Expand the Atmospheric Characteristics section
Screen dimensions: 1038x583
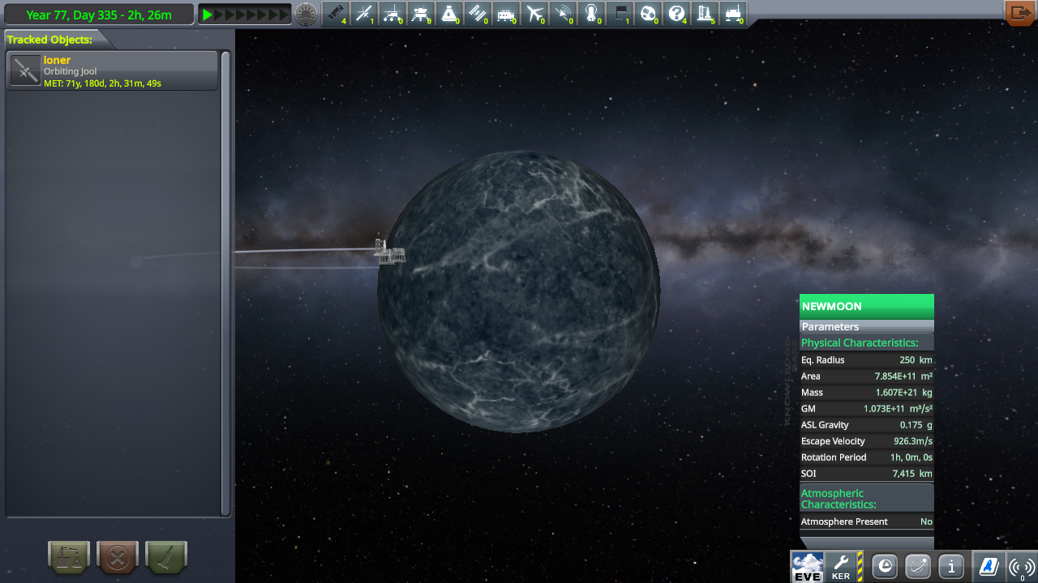[866, 499]
